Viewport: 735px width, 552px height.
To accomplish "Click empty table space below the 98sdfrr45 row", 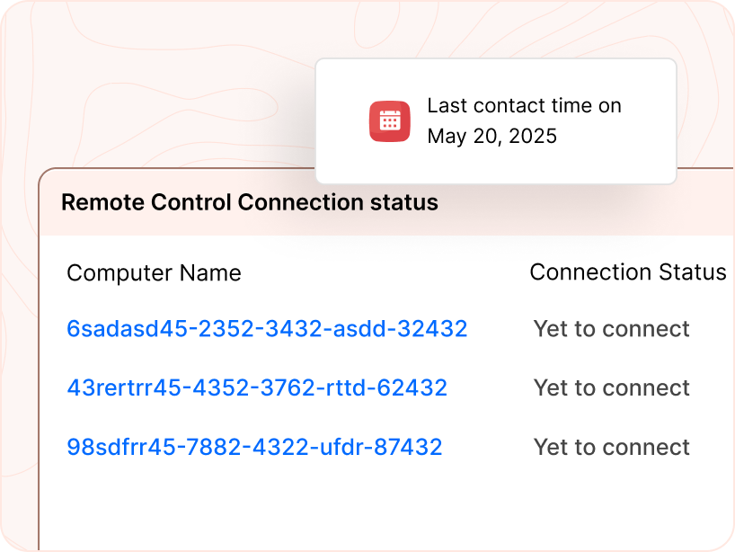I will (x=359, y=508).
